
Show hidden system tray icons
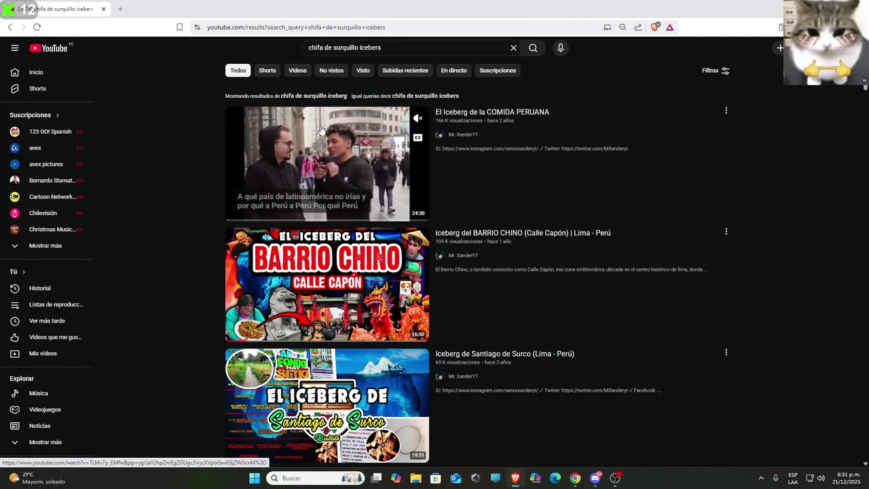(760, 478)
